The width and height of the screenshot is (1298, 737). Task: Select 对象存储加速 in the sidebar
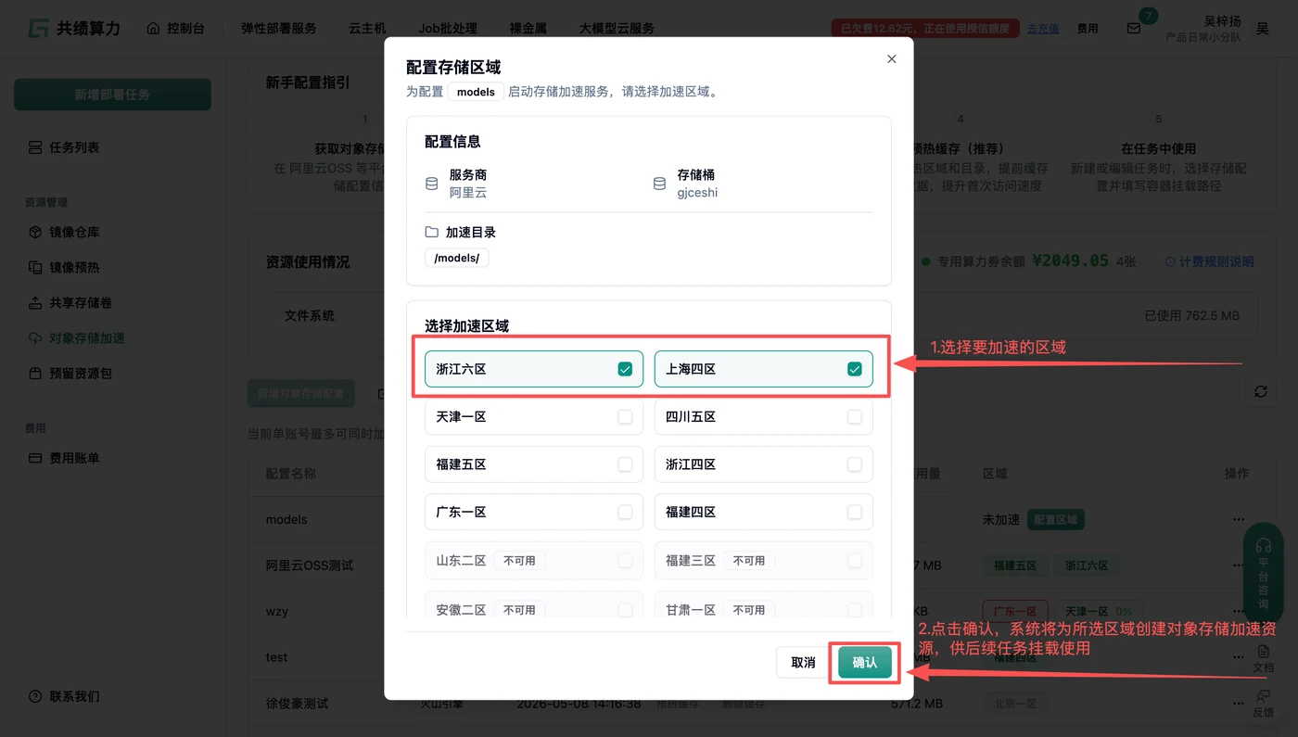pyautogui.click(x=112, y=338)
